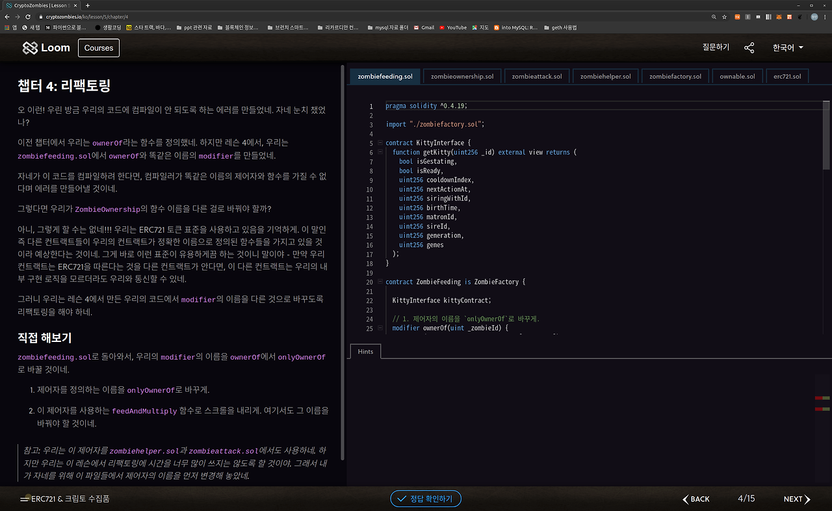The image size is (832, 511).
Task: Go to previous chapter with BACK arrow
Action: [695, 499]
